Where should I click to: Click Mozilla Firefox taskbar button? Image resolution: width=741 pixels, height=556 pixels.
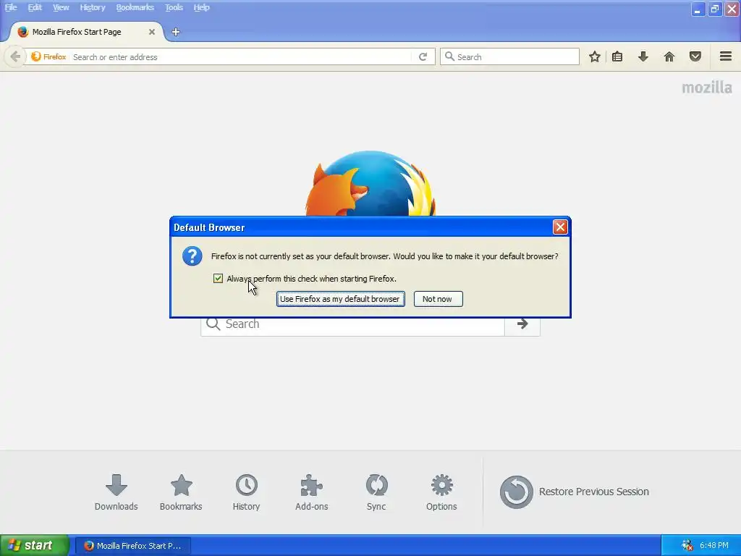pos(133,546)
